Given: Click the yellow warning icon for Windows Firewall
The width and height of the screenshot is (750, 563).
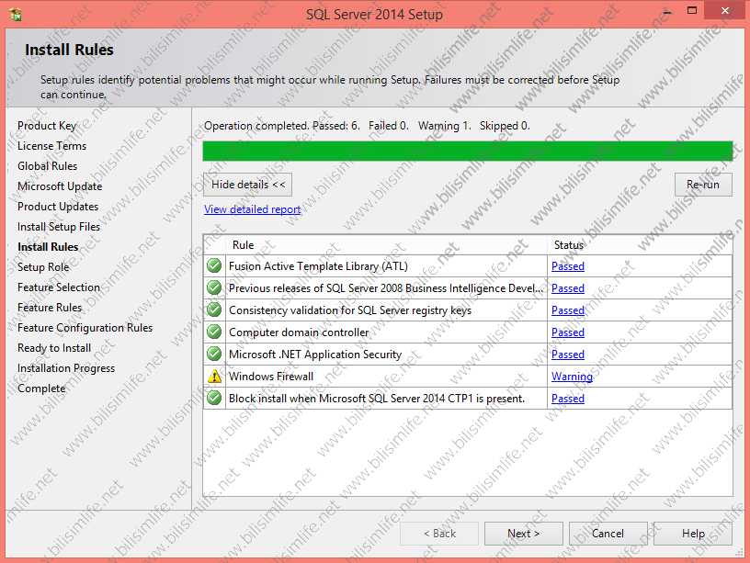Looking at the screenshot, I should coord(214,377).
